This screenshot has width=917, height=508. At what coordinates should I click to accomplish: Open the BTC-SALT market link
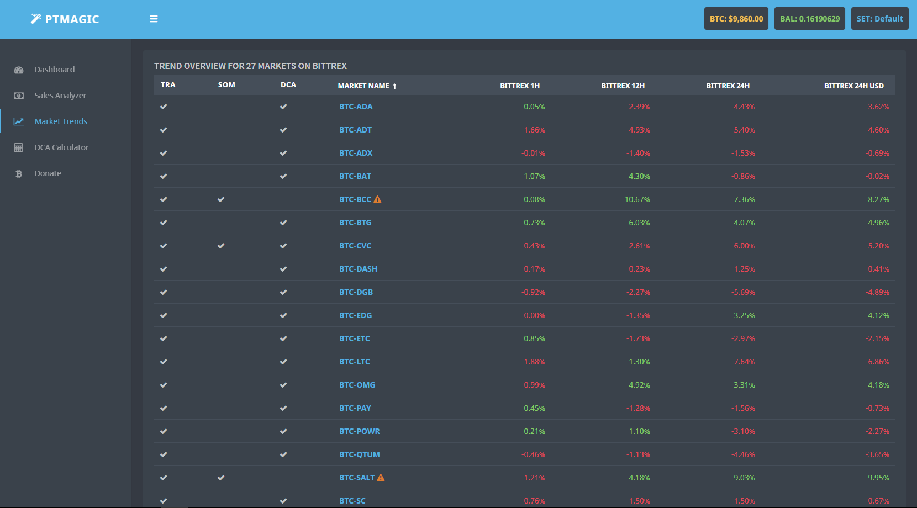[357, 478]
